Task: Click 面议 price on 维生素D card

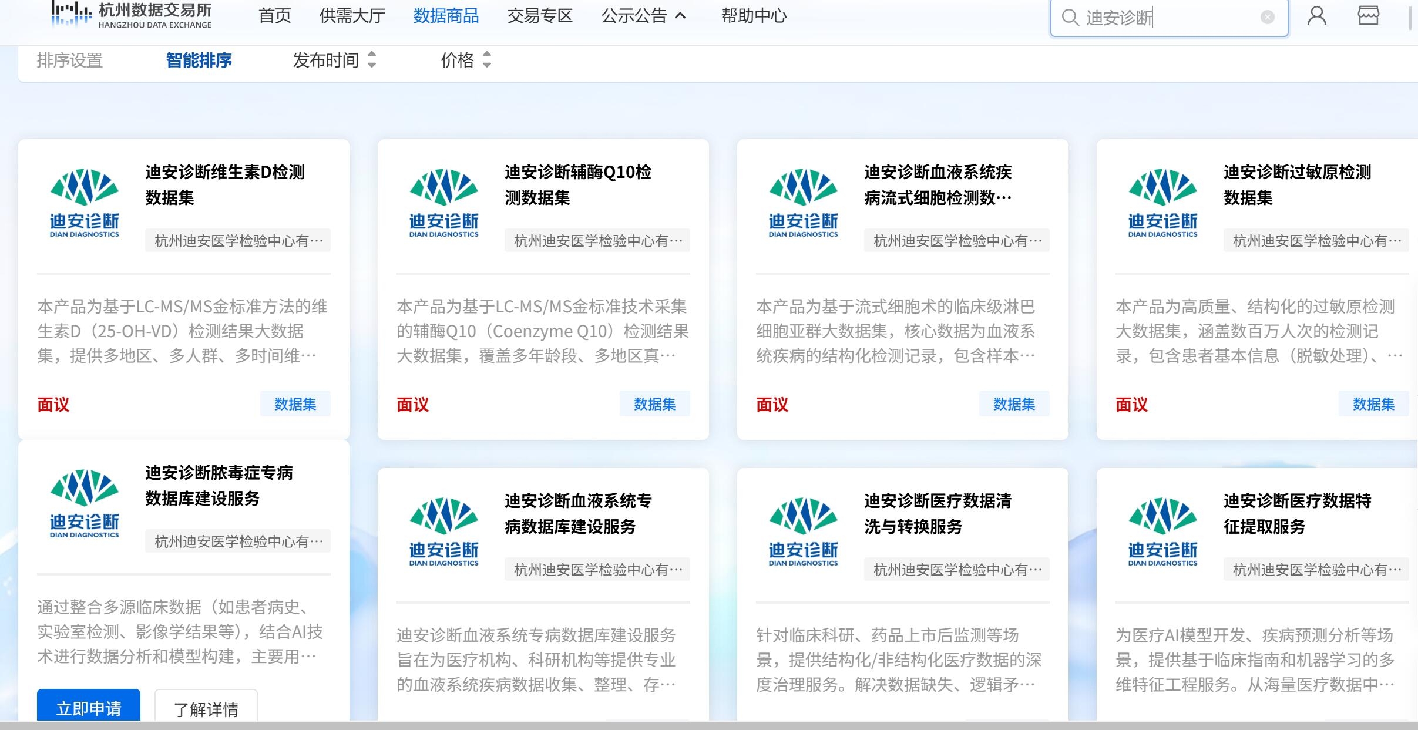Action: [x=53, y=404]
